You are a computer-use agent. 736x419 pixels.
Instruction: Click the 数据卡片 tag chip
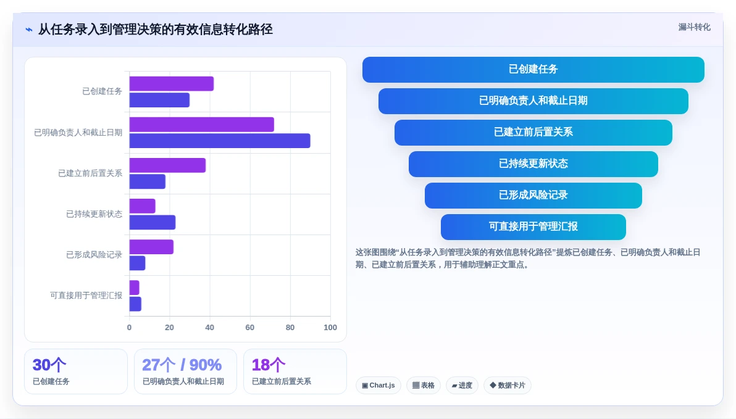click(x=508, y=385)
